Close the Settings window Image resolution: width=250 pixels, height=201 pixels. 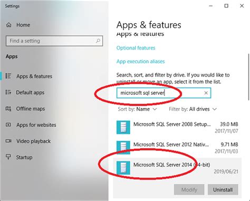pos(242,6)
